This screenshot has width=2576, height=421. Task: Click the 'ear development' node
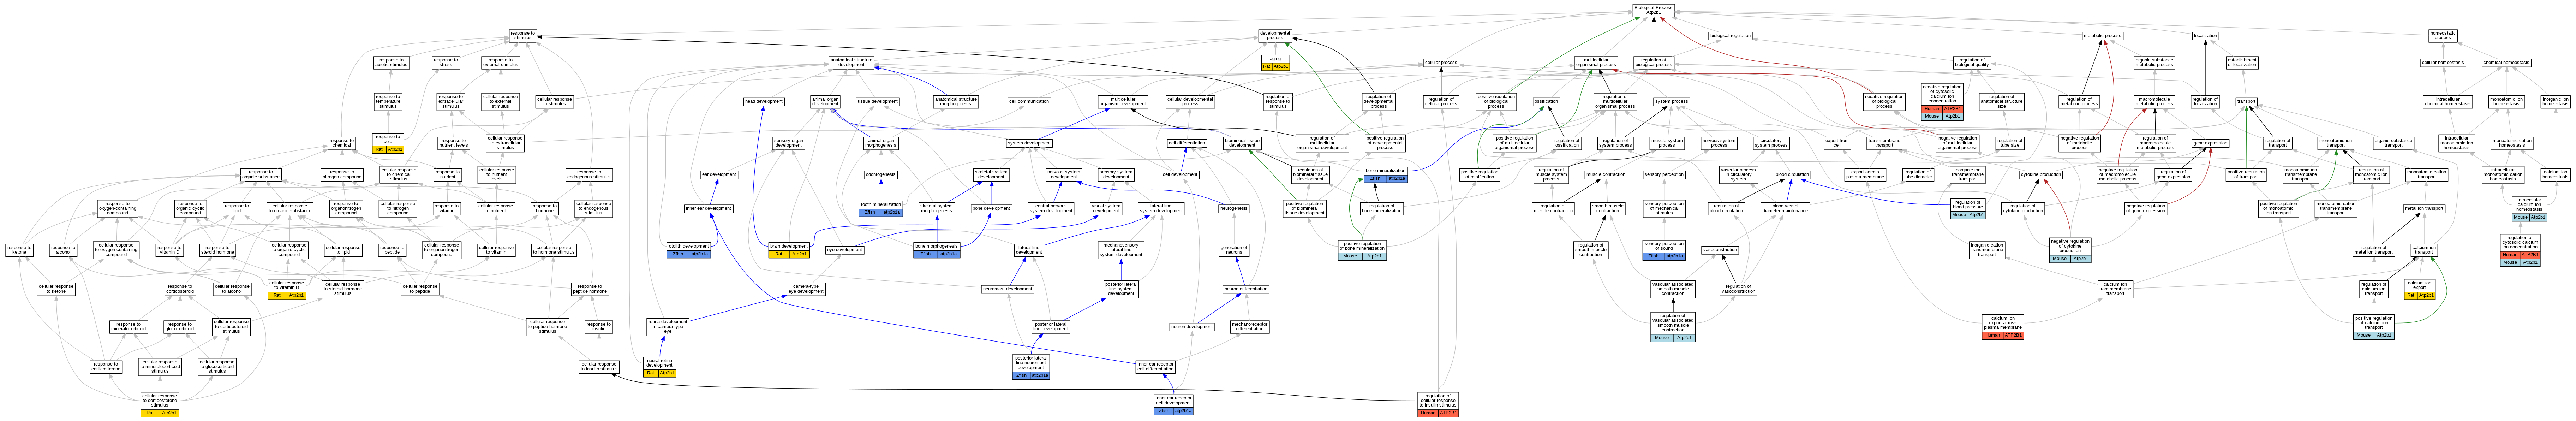[x=719, y=174]
